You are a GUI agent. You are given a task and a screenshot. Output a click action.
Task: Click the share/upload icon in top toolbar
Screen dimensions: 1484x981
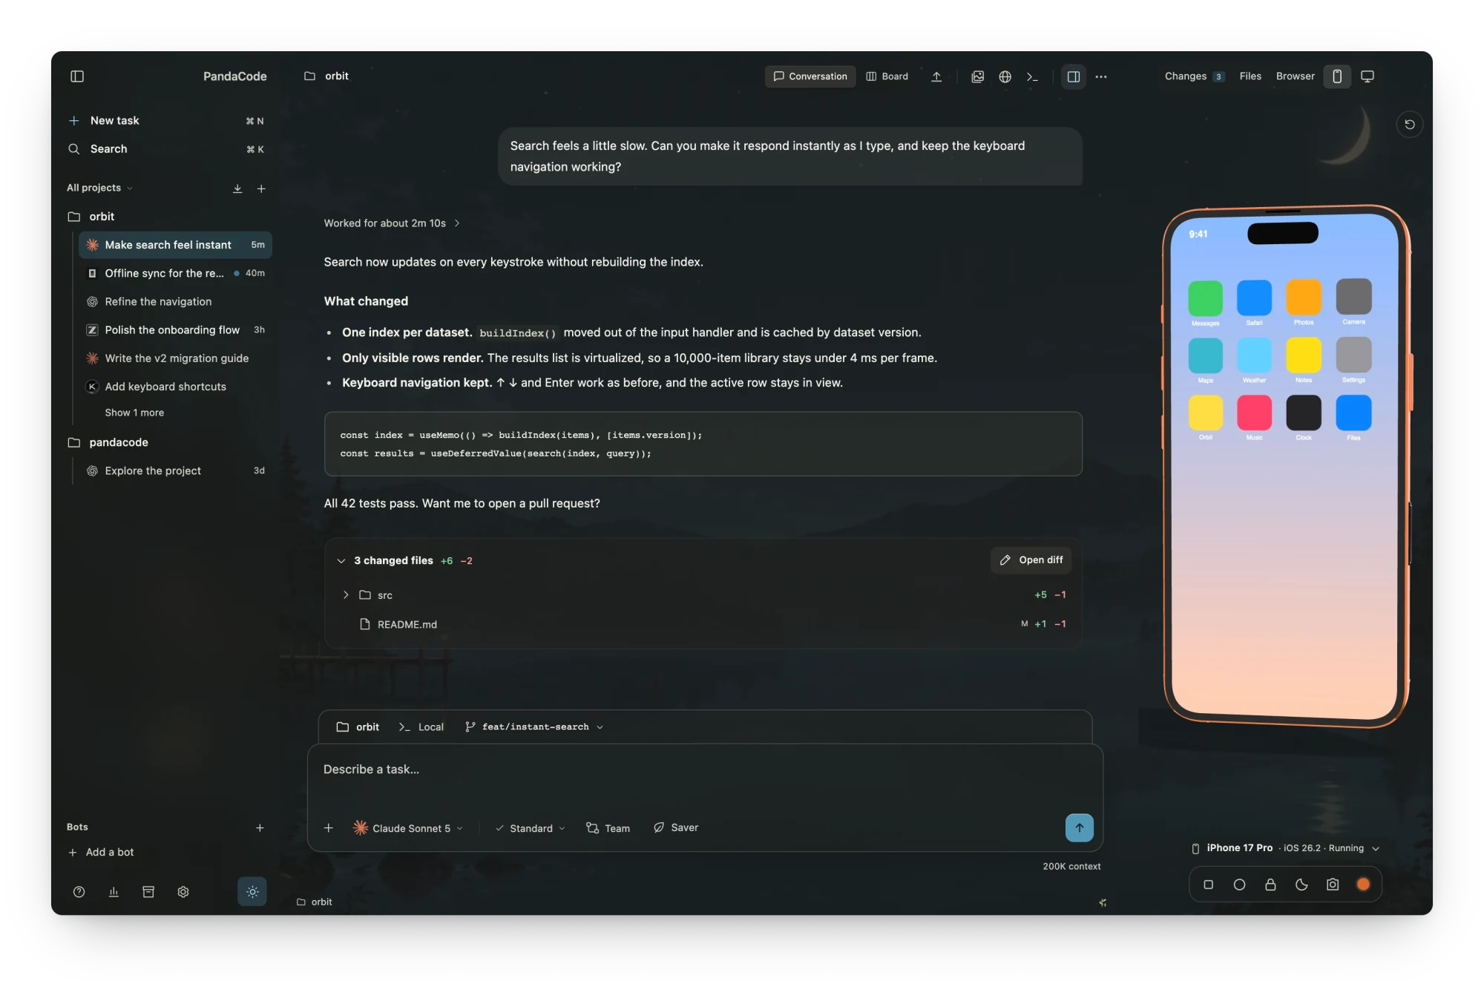click(x=936, y=76)
